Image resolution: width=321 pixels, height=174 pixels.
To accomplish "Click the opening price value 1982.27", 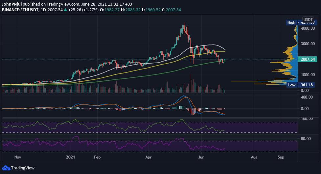I will (x=112, y=10).
